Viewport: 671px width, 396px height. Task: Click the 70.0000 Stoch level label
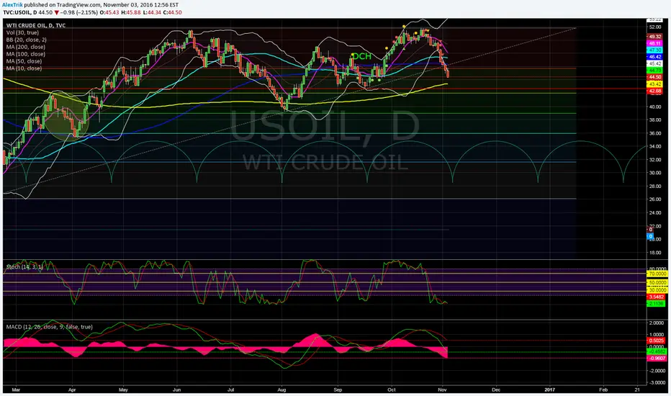point(658,274)
